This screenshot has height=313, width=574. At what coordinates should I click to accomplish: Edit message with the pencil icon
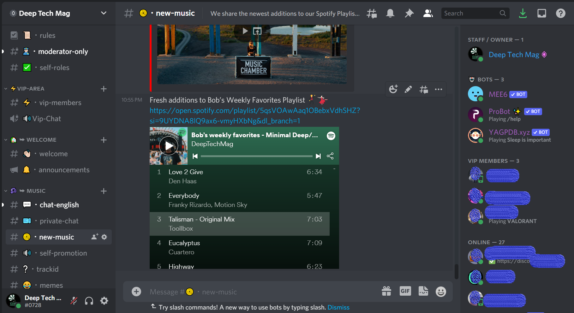coord(408,90)
